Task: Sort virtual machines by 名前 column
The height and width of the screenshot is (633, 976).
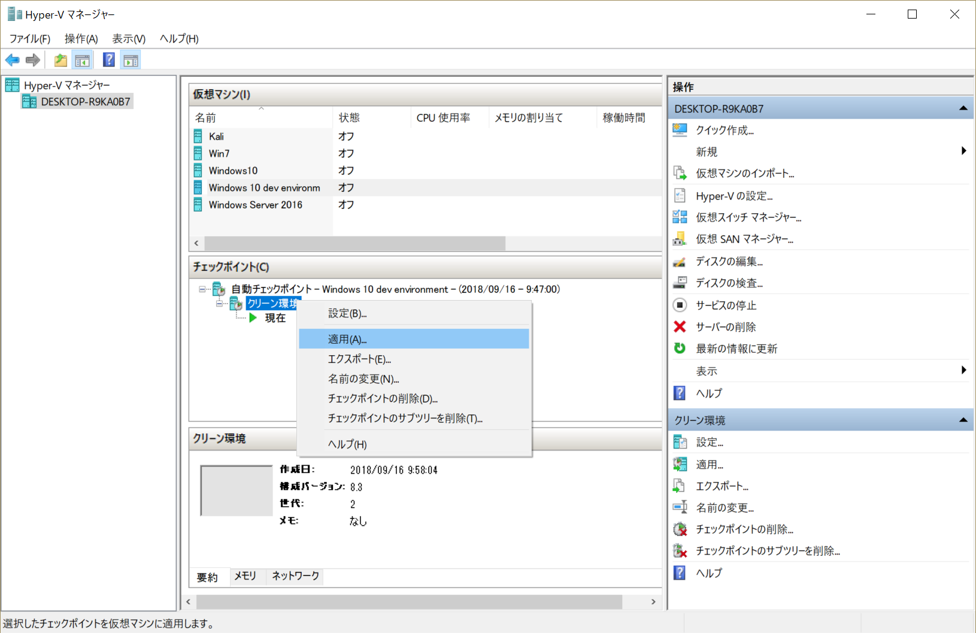Action: pyautogui.click(x=261, y=118)
